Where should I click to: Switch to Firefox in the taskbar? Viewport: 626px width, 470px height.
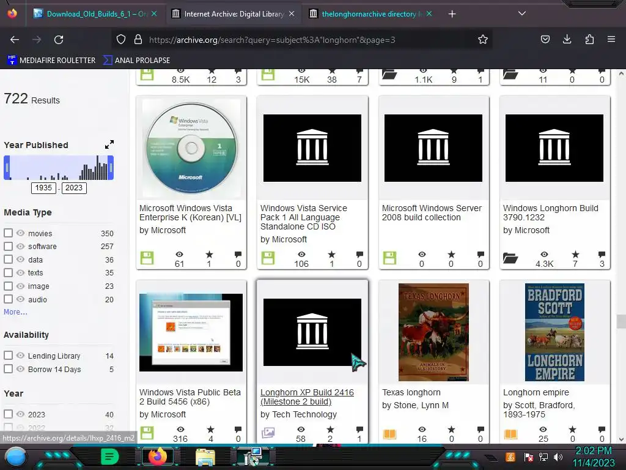157,457
